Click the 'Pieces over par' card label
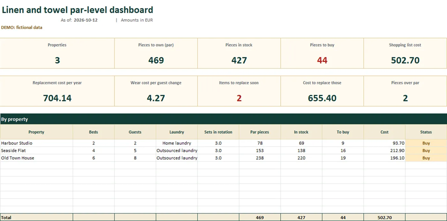The image size is (447, 221). [x=405, y=83]
